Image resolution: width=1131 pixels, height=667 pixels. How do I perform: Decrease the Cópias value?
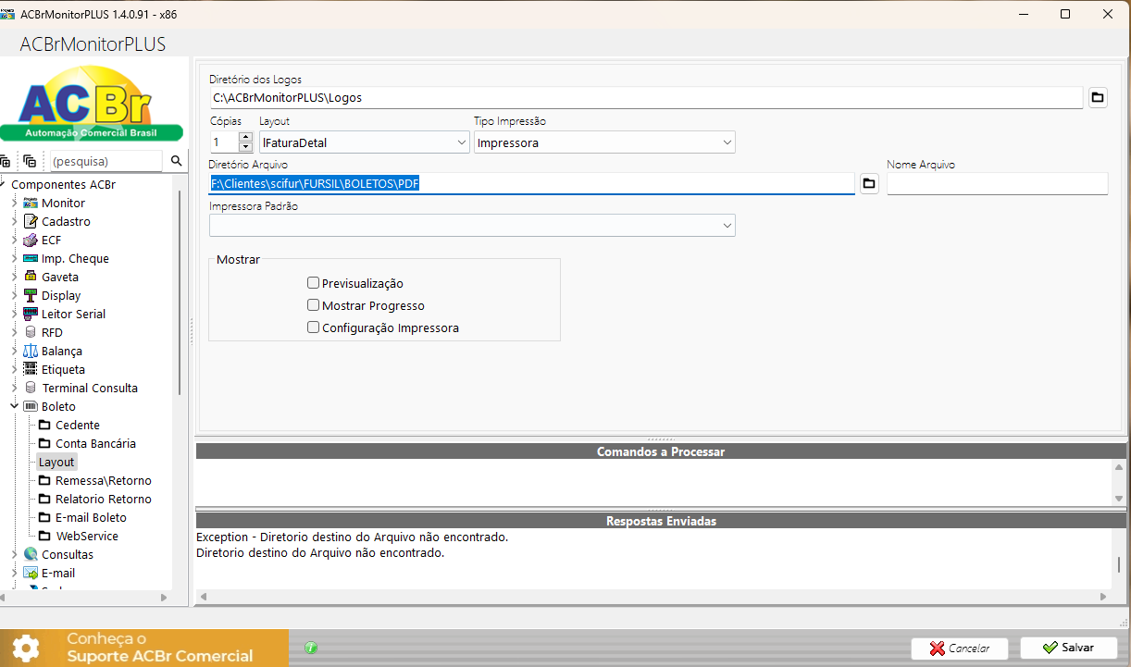tap(245, 147)
